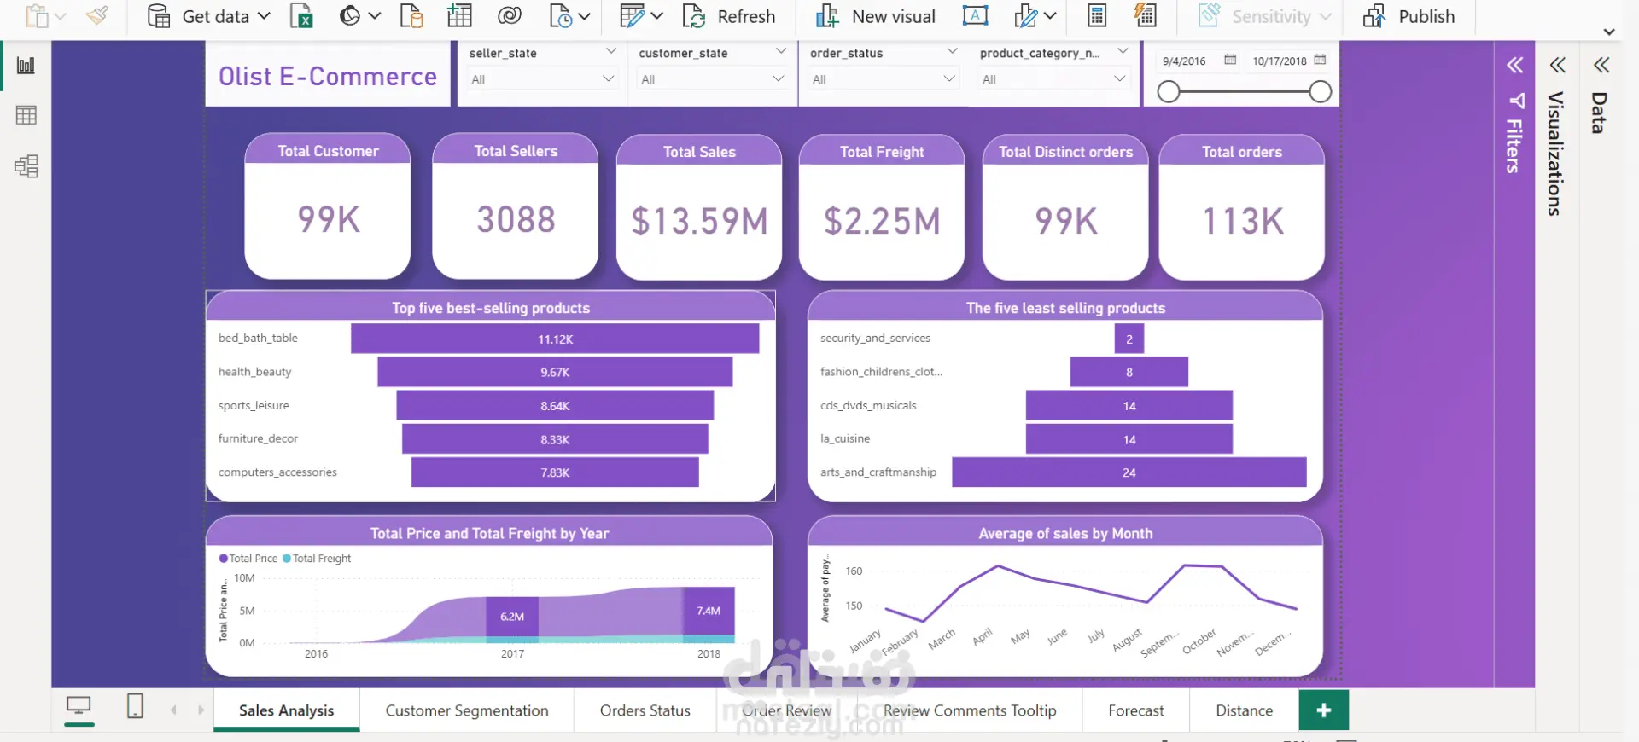The width and height of the screenshot is (1639, 742).
Task: Expand the Get data dropdown arrow
Action: (264, 16)
